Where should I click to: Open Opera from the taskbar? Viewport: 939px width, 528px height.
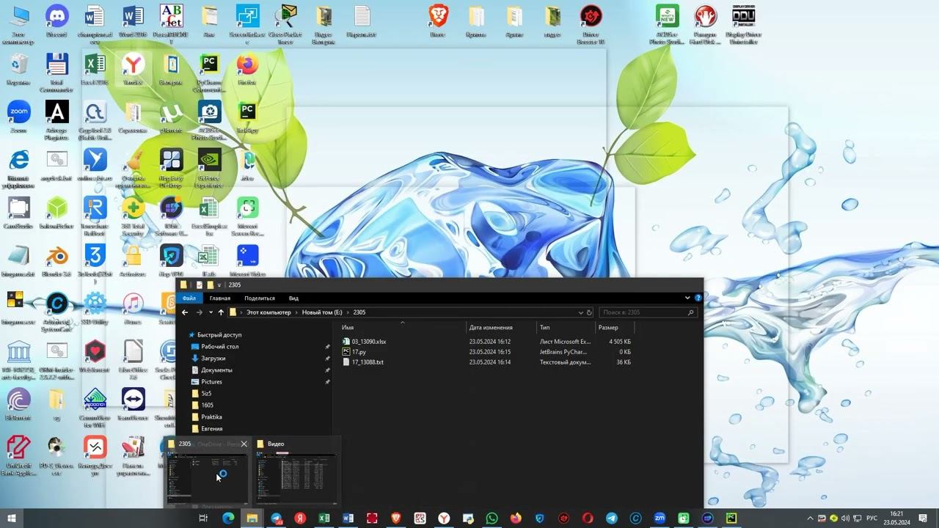pyautogui.click(x=588, y=518)
